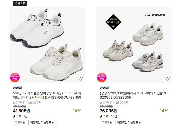This screenshot has width=181, height=130.
Task: Click the star rating 5.0 on left product
Action: click(x=17, y=116)
